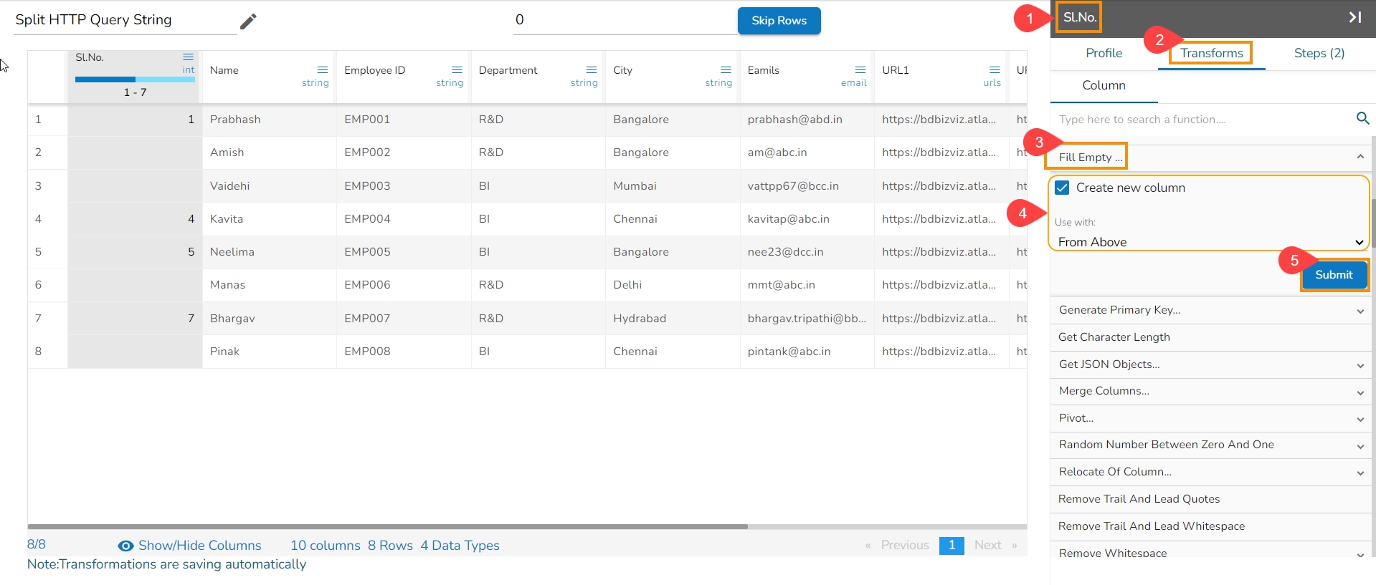Open the City column menu icon
1376x585 pixels.
726,70
